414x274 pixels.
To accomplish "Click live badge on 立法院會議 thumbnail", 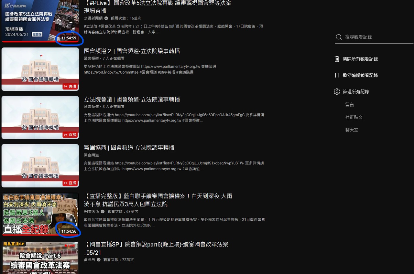I will (70, 135).
